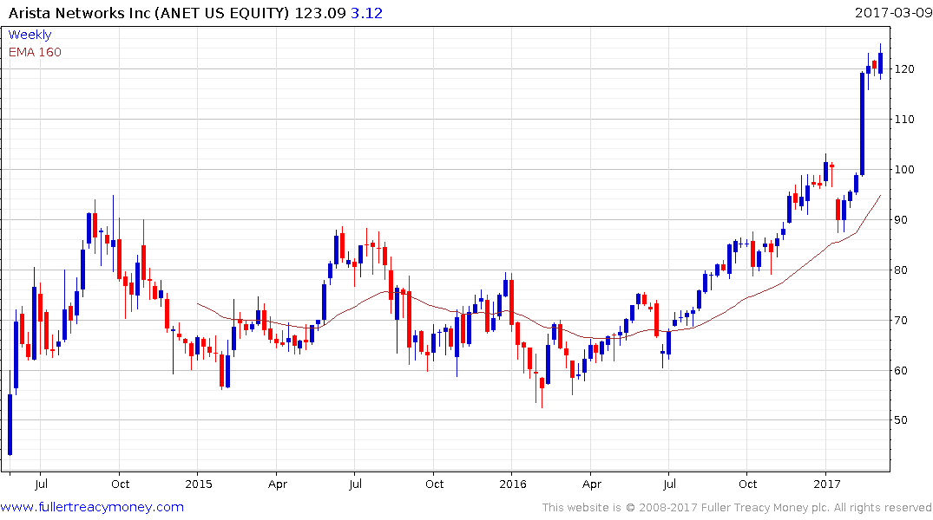
Task: Click the 90 price axis label
Action: pos(902,220)
